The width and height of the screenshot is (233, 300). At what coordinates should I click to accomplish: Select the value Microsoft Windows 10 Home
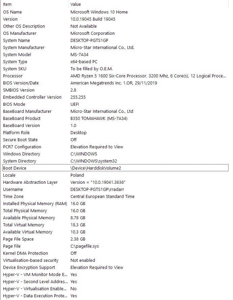[99, 12]
